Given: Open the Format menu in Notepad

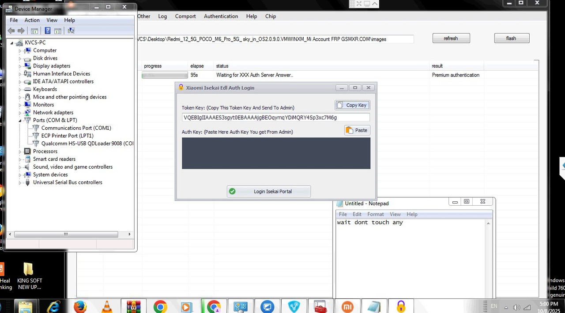Looking at the screenshot, I should [376, 214].
